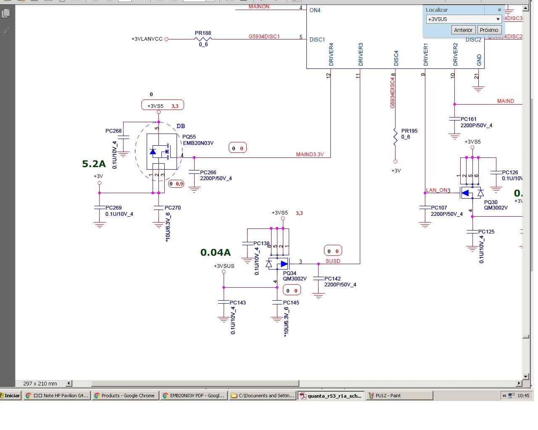Switch to Note HP Pavilion G4 Chrome window

coord(57,395)
